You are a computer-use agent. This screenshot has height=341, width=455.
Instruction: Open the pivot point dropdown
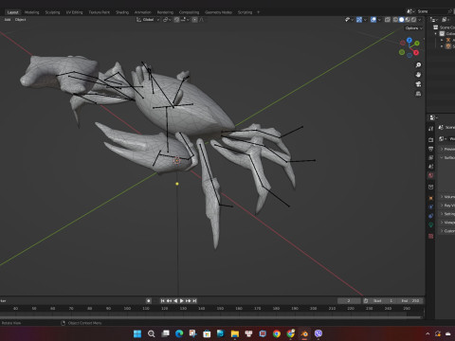pyautogui.click(x=167, y=20)
